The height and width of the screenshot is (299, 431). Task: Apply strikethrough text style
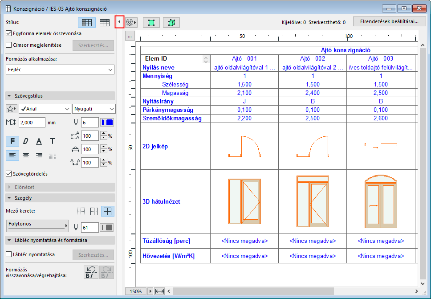coord(53,141)
